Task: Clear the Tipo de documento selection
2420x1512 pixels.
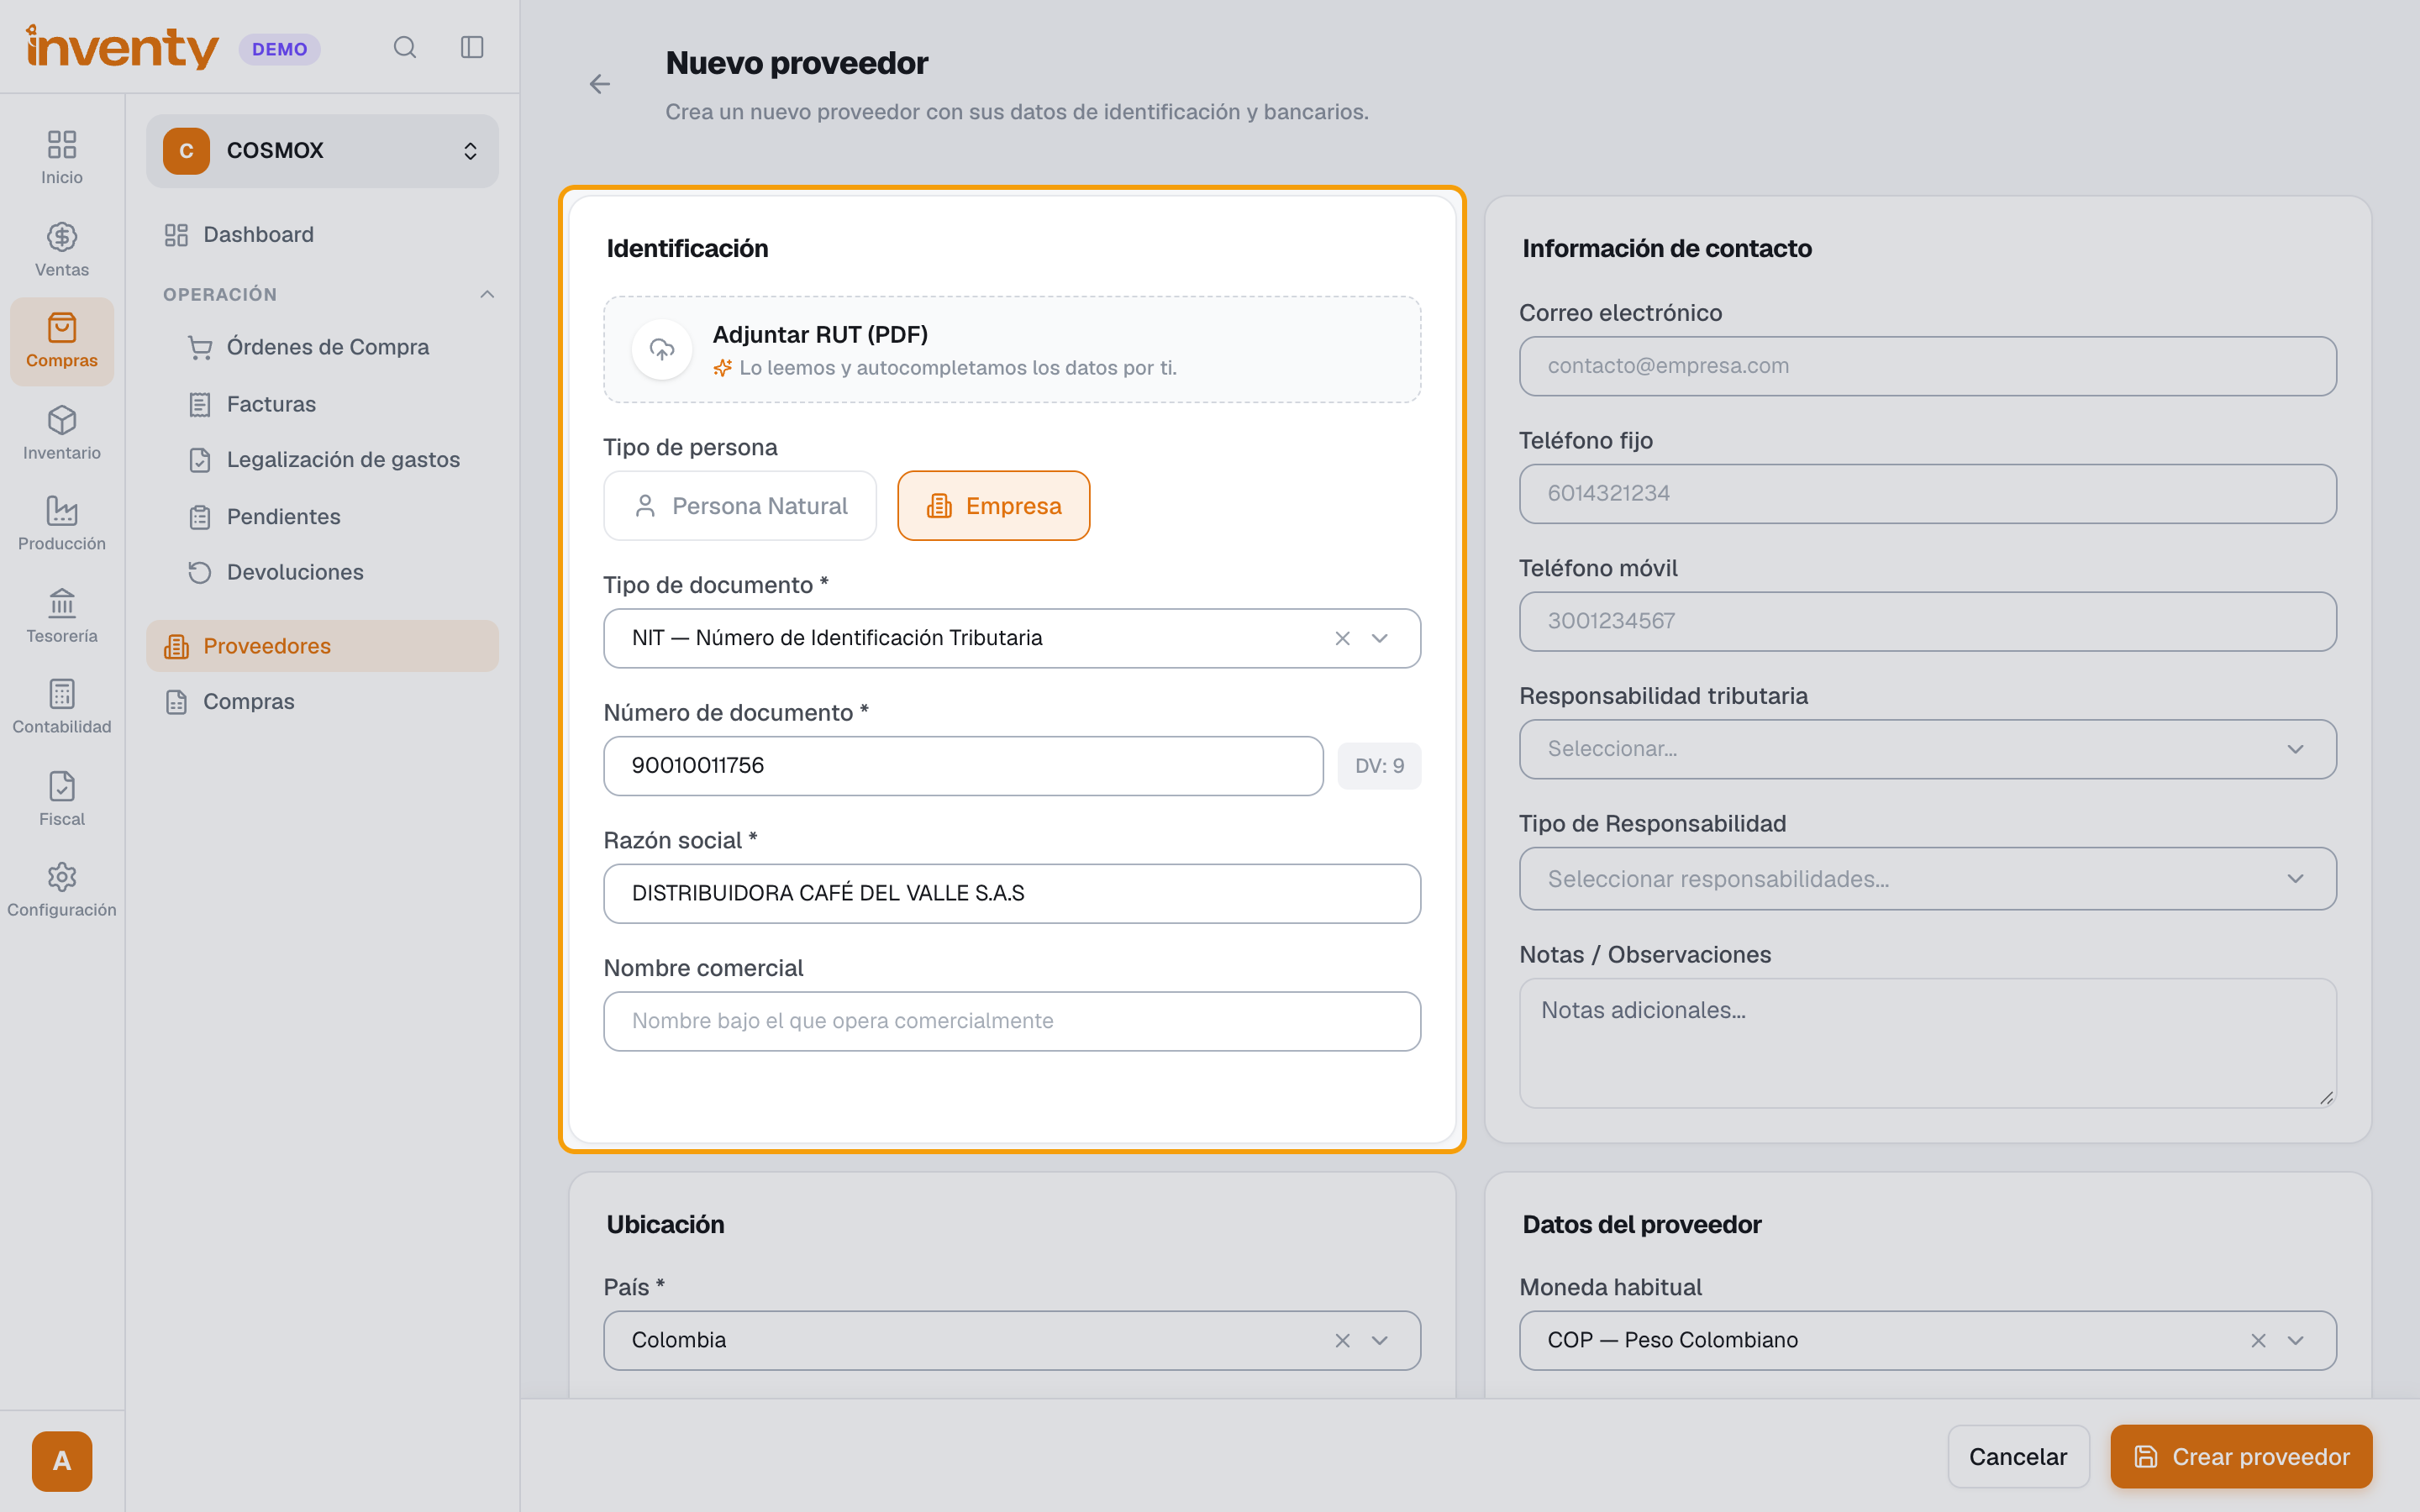Action: click(1342, 638)
